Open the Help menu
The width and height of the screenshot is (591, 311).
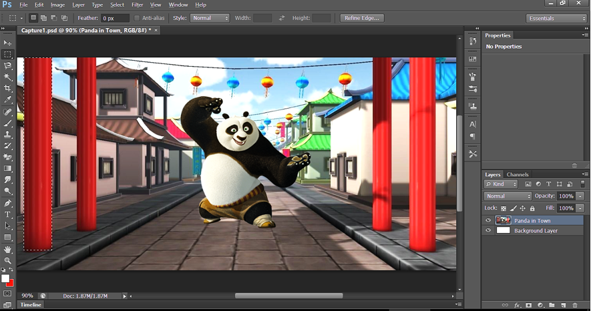200,5
